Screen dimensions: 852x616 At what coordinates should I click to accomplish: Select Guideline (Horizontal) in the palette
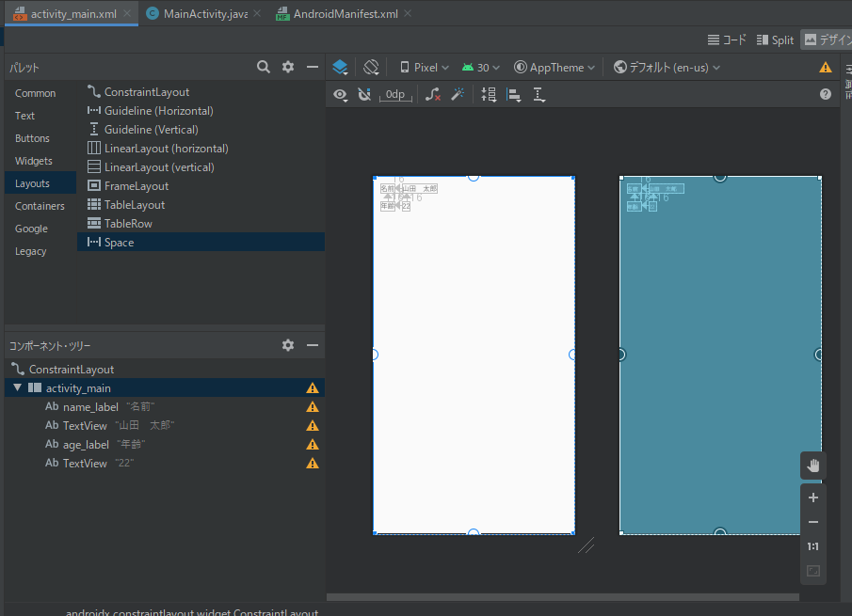pyautogui.click(x=201, y=111)
